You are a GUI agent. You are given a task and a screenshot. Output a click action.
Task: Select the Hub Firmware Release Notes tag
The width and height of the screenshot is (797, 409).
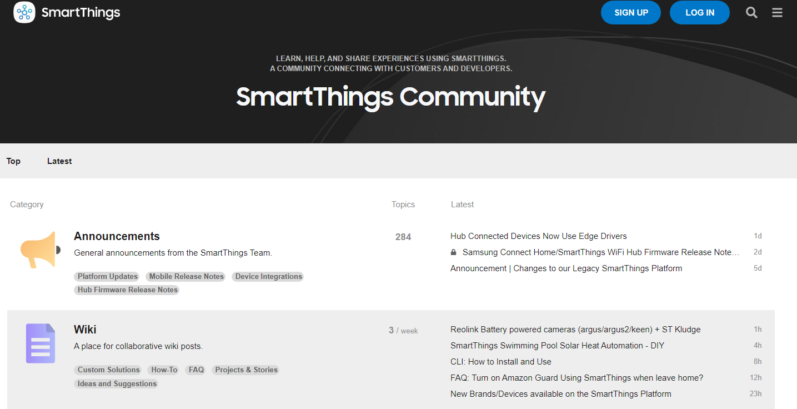tap(128, 290)
